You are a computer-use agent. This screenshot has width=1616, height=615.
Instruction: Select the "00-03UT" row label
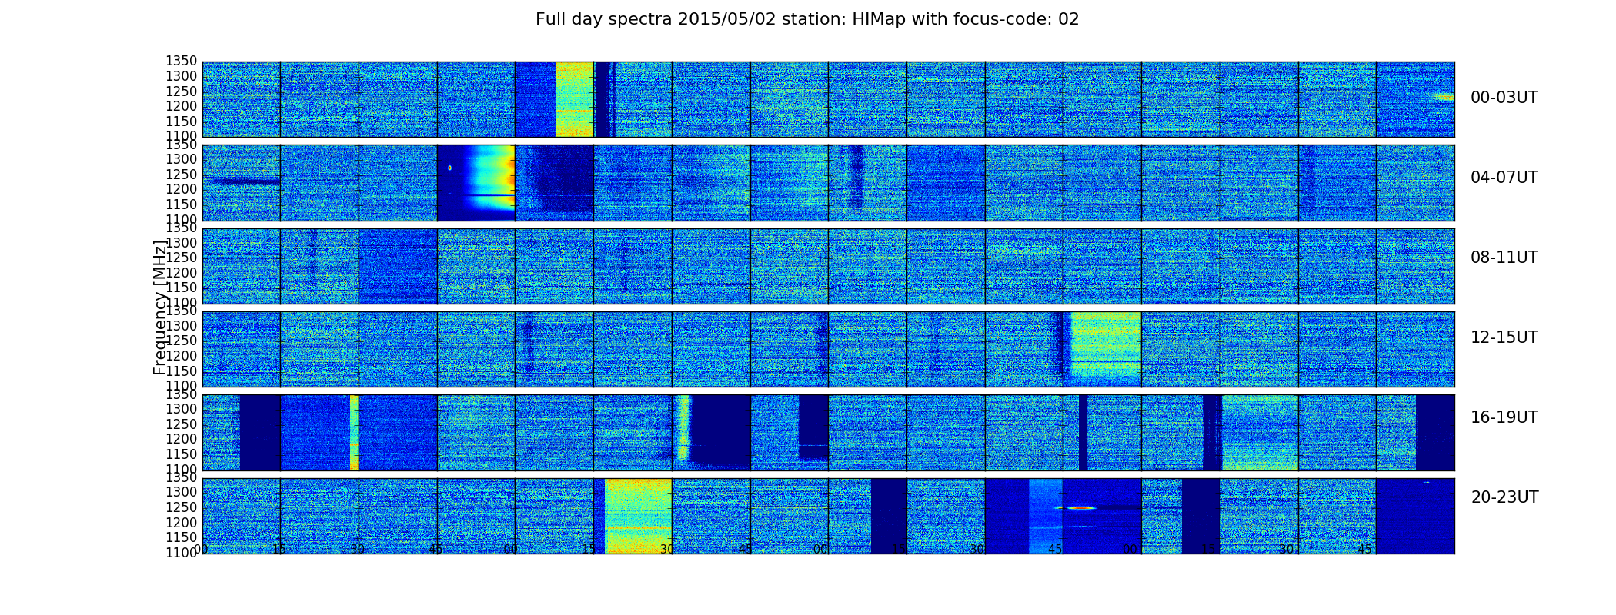pos(1504,98)
